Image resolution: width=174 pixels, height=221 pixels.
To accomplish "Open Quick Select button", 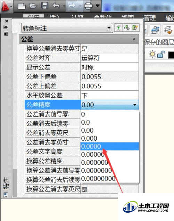I will [135, 28].
